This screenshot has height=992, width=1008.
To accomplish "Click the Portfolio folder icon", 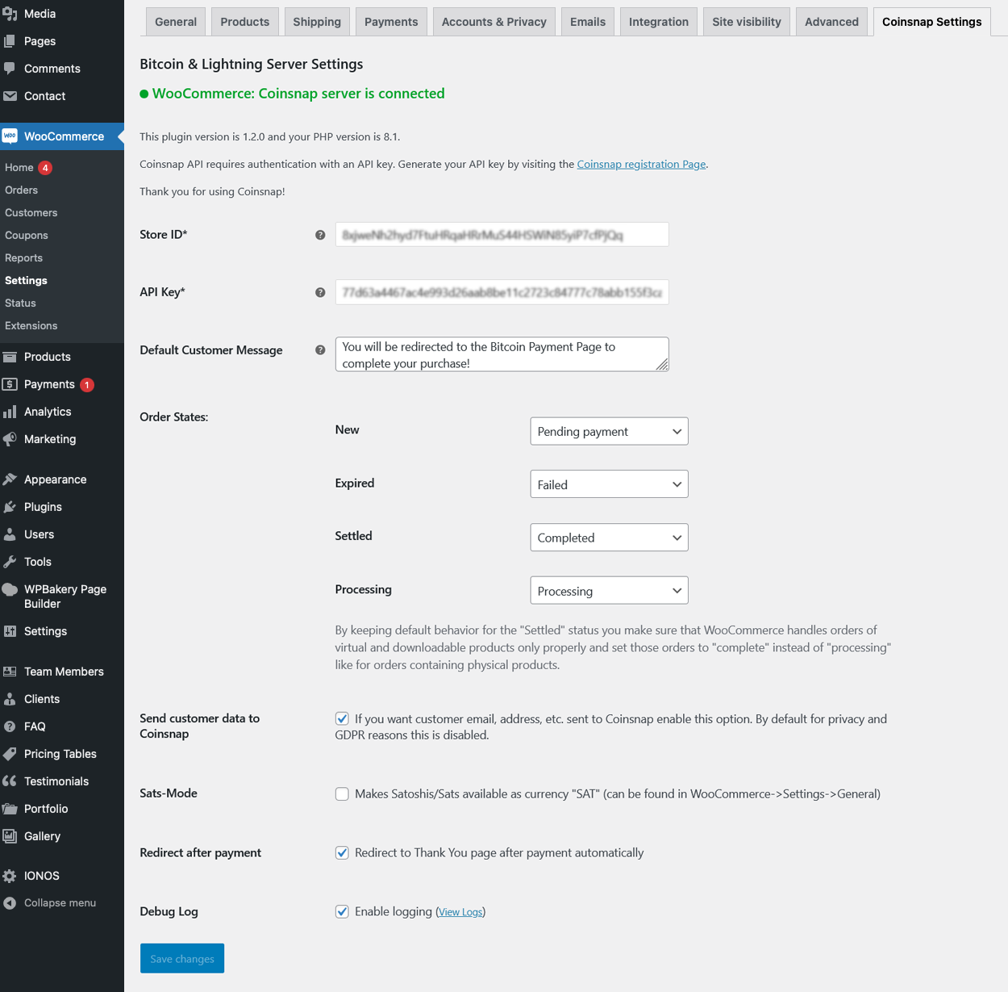I will coord(10,809).
